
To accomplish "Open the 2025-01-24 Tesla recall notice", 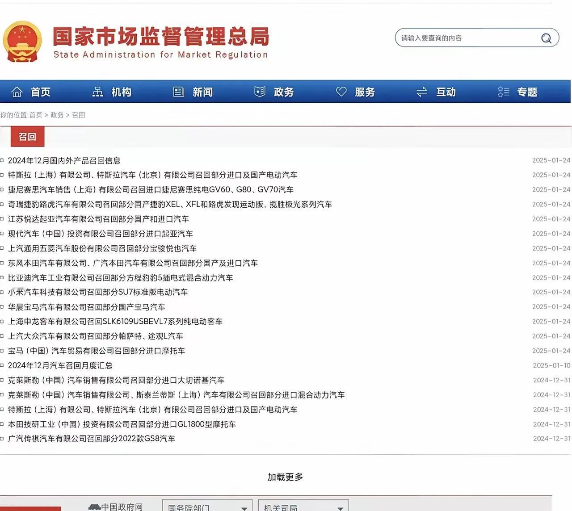I will (152, 175).
